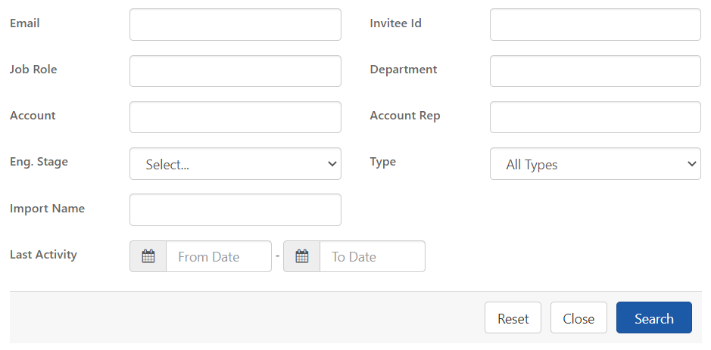Click the From Date text box
Image resolution: width=711 pixels, height=350 pixels.
[x=219, y=256]
